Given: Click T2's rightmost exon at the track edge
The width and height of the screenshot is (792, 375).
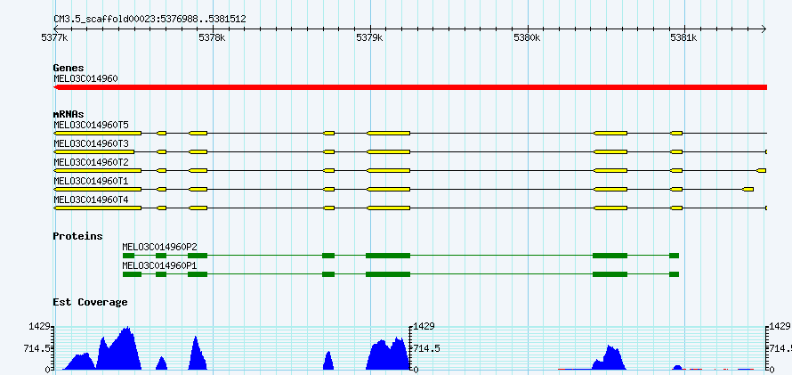Looking at the screenshot, I should (762, 170).
